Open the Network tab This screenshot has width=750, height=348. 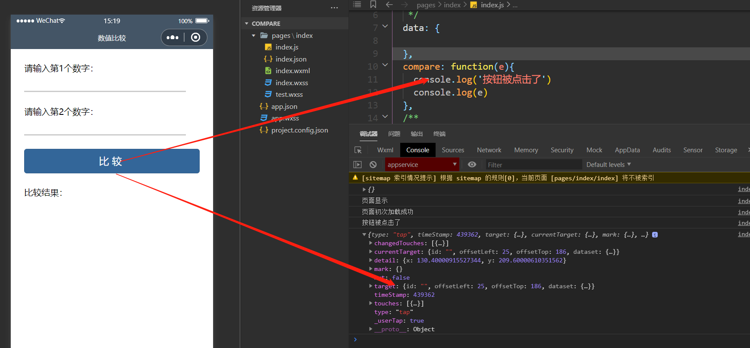click(x=489, y=150)
